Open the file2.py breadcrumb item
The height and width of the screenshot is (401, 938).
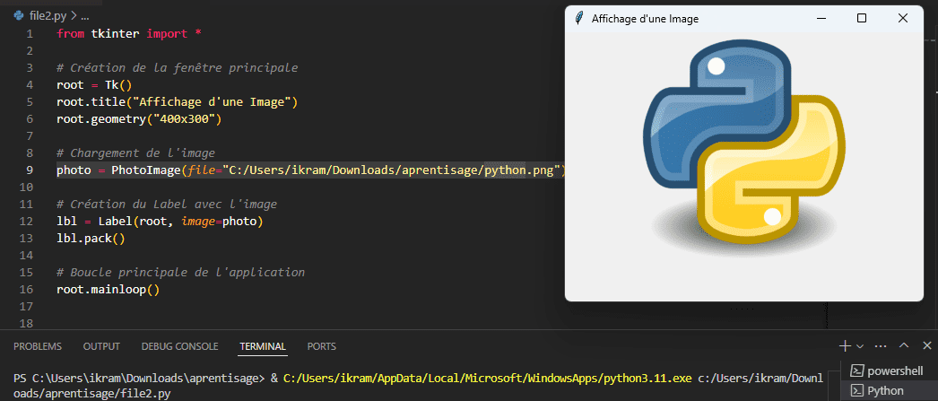point(48,16)
